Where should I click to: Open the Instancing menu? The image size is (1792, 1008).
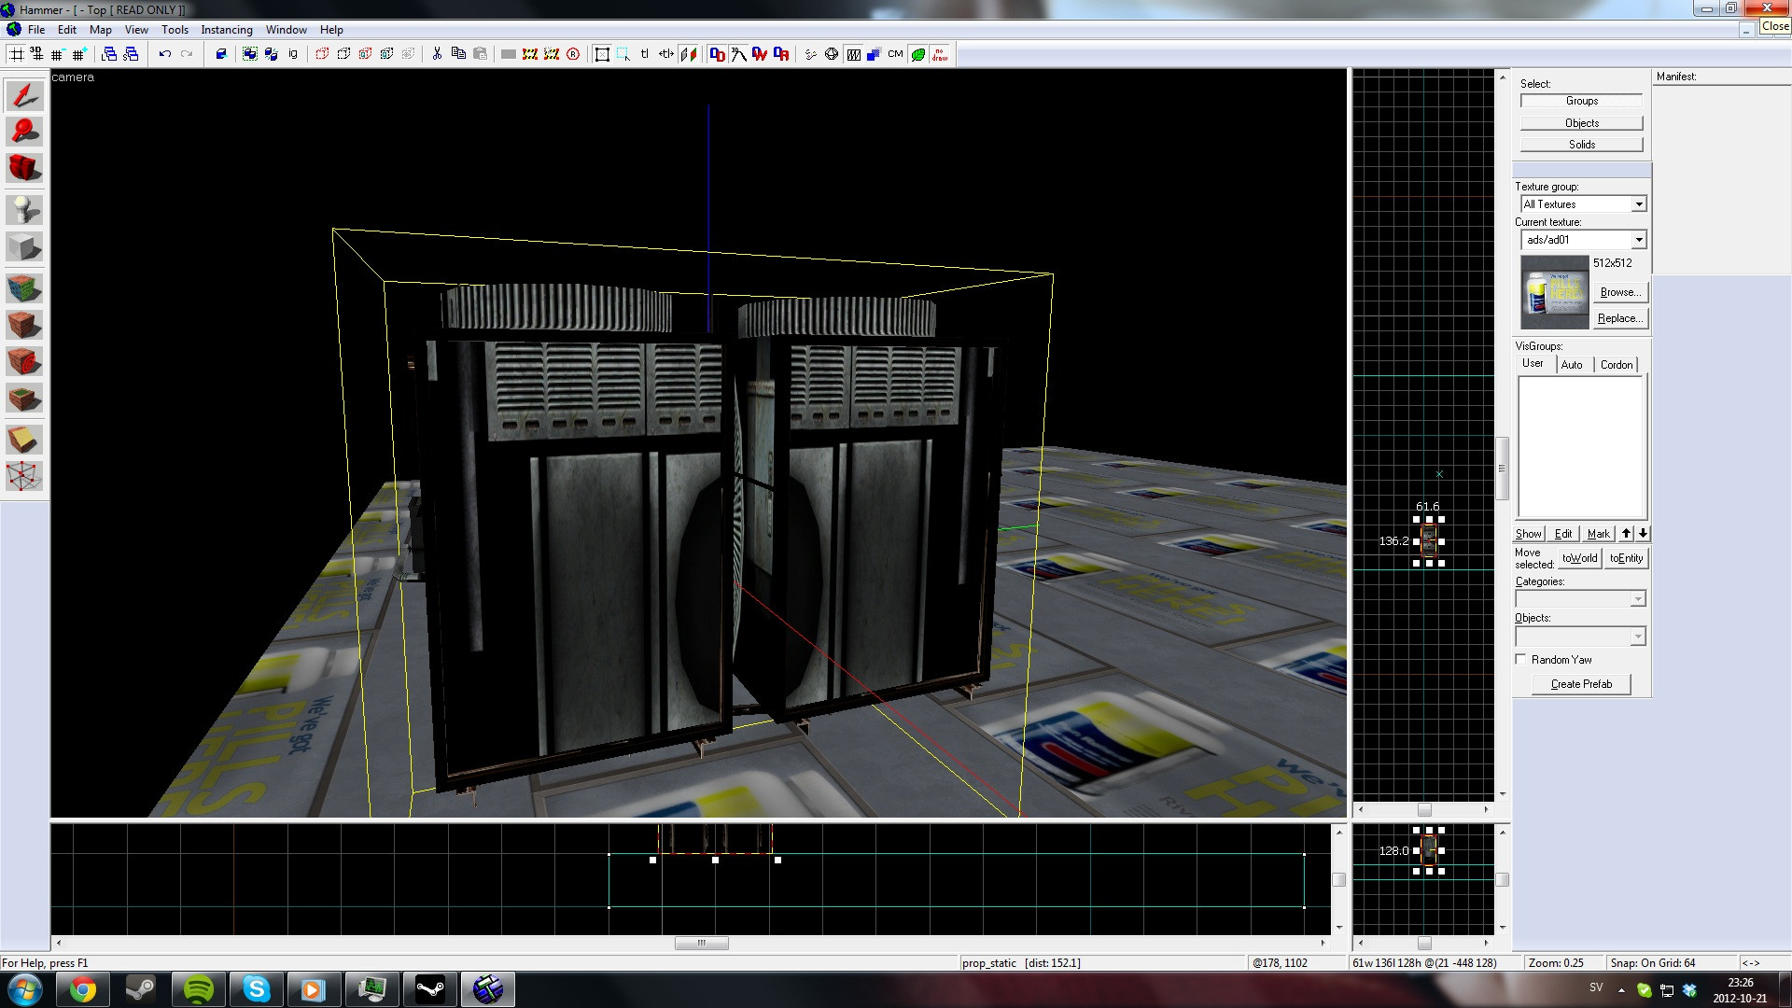[x=226, y=30]
